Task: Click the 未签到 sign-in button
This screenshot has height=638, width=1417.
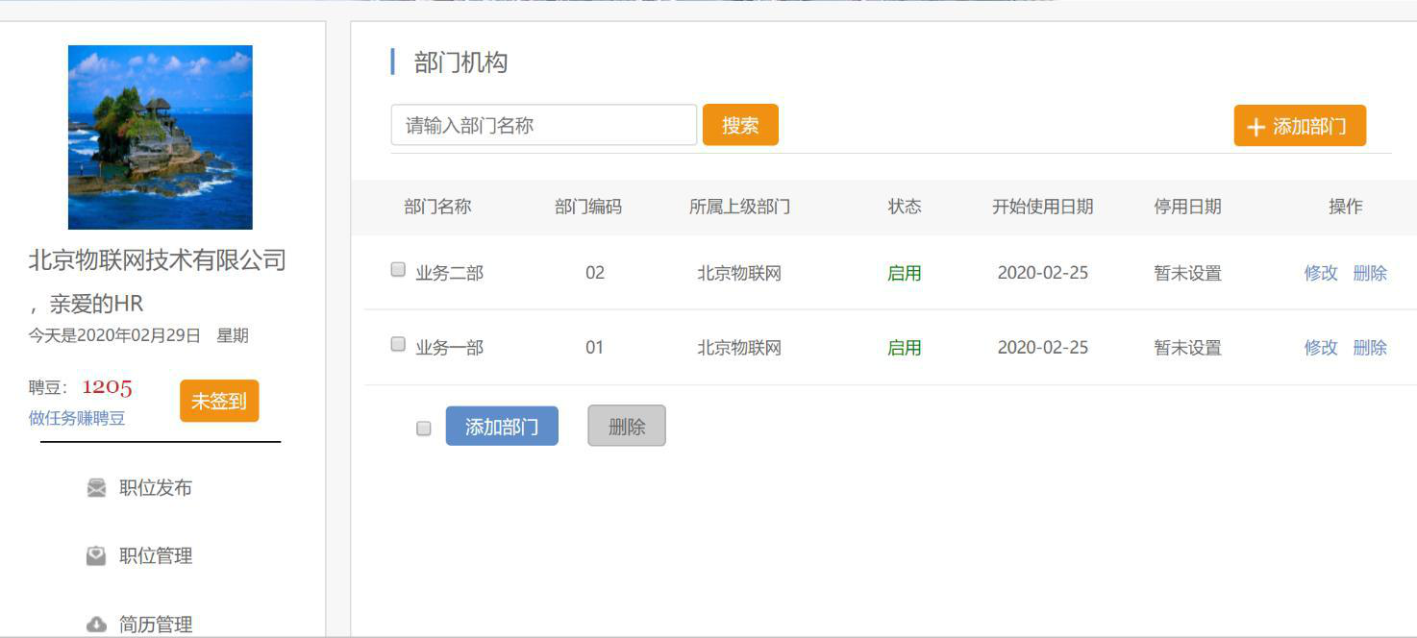Action: pos(219,401)
